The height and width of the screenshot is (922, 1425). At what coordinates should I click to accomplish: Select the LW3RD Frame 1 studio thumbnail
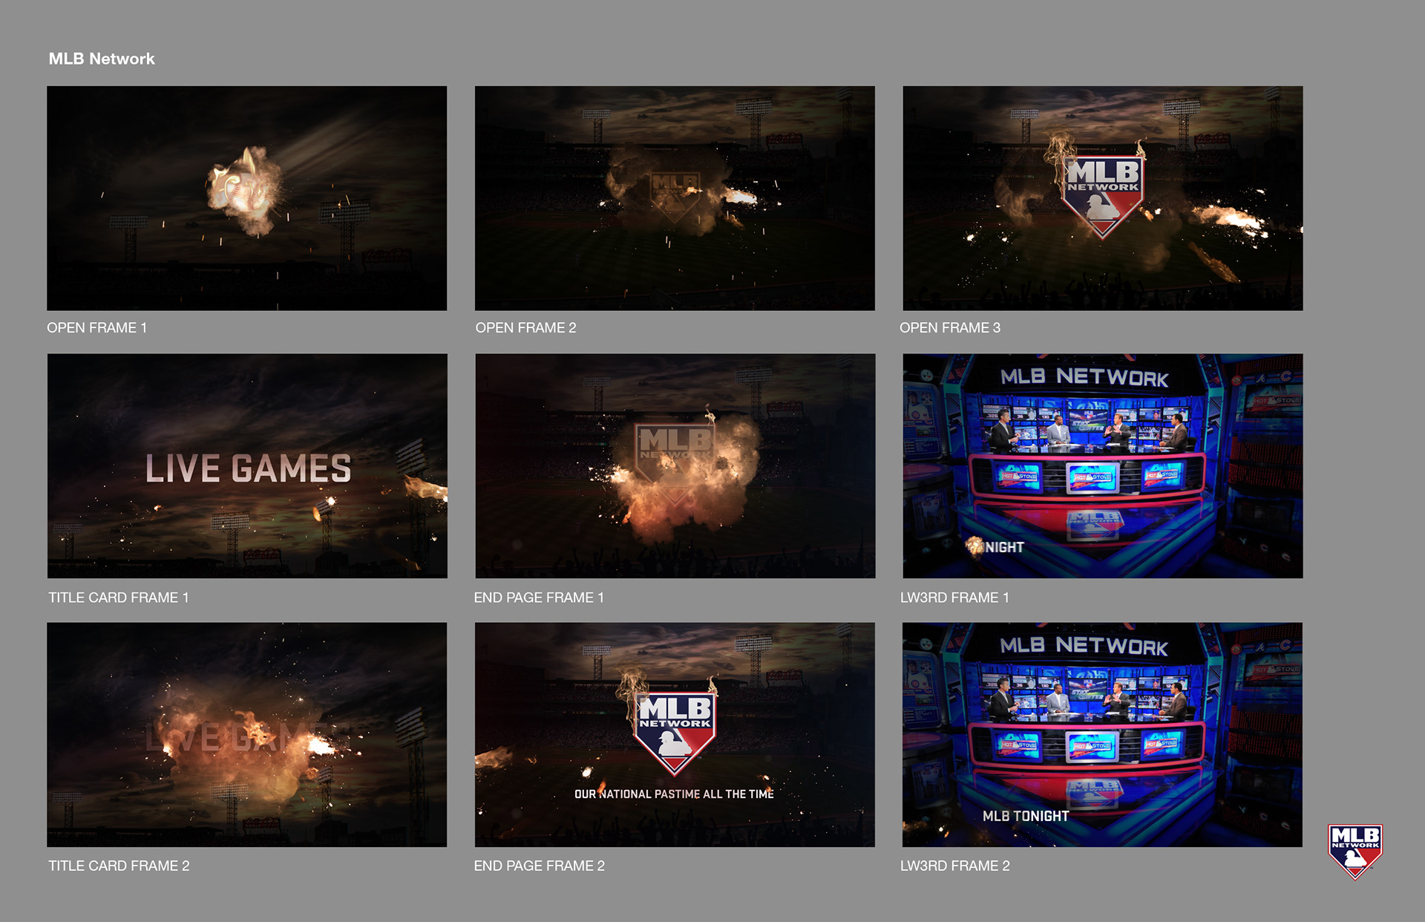click(1102, 465)
